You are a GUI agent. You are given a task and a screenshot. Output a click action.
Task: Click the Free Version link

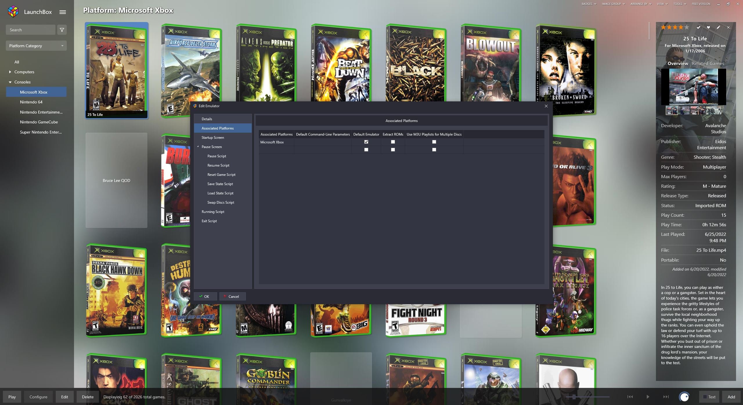tap(701, 4)
